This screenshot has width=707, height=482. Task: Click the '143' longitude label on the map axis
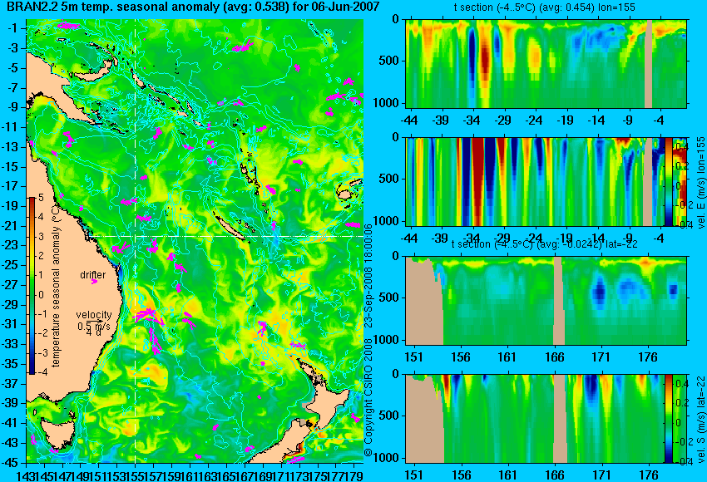(25, 475)
